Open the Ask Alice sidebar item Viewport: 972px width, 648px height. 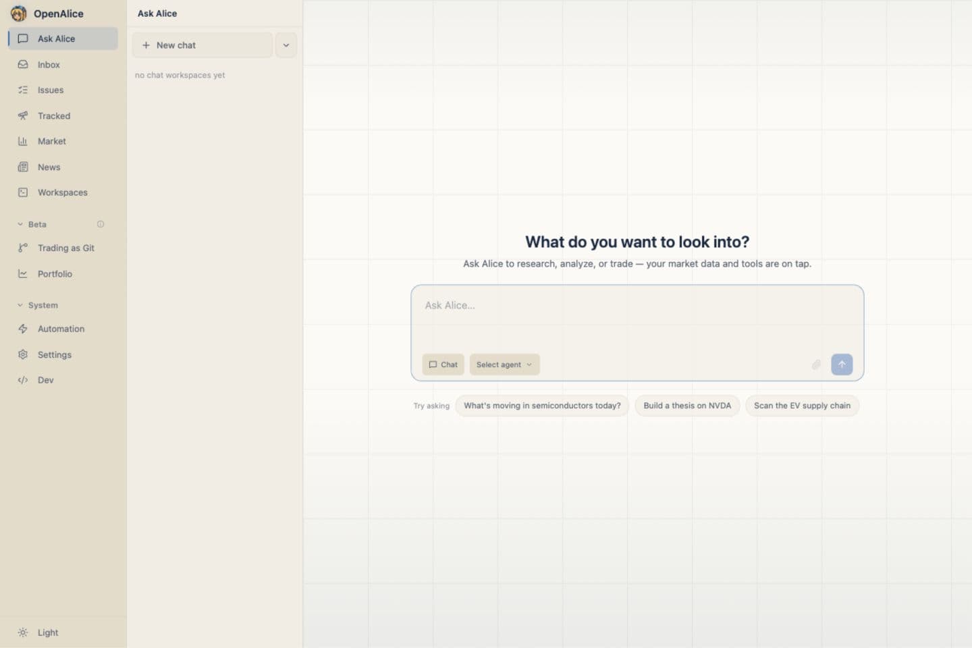pos(63,38)
